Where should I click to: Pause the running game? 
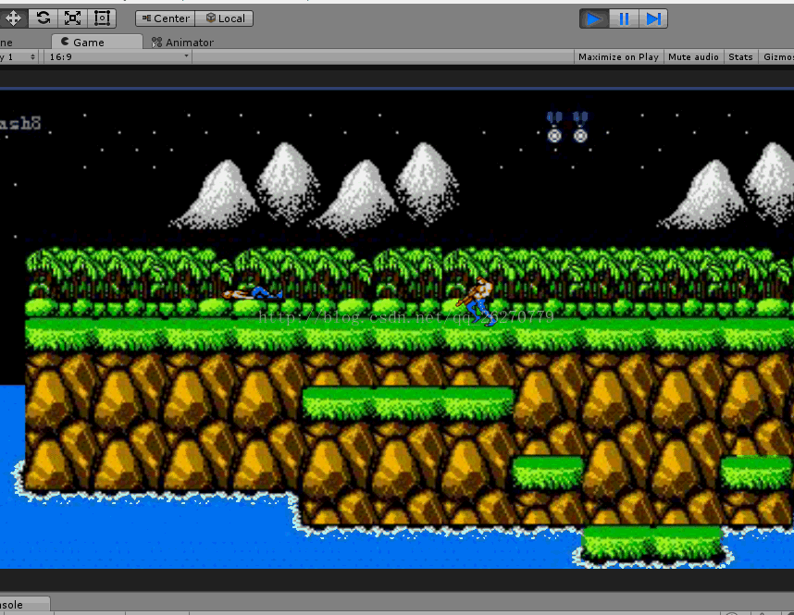click(624, 18)
